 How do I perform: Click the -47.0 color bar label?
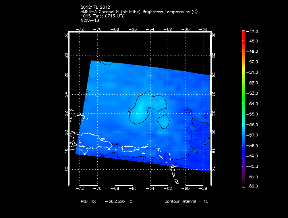click(252, 31)
